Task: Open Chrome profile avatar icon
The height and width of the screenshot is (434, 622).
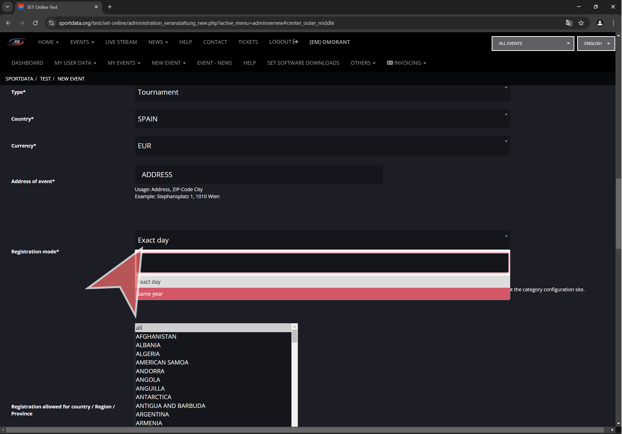Action: [x=600, y=23]
